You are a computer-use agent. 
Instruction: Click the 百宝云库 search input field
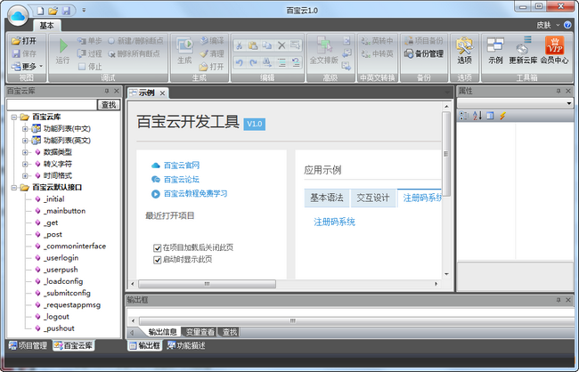(x=52, y=105)
